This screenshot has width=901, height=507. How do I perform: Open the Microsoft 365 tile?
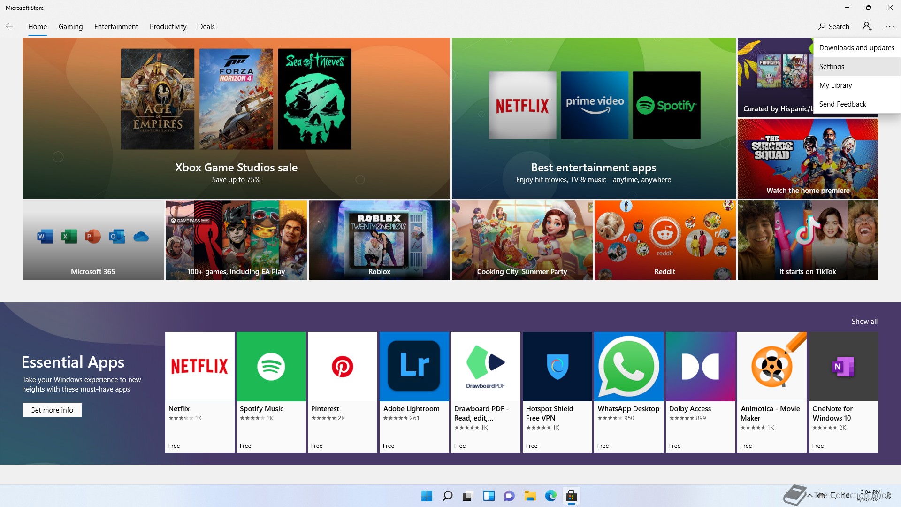click(93, 240)
